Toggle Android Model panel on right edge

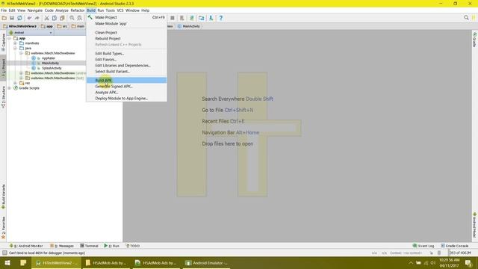pyautogui.click(x=475, y=225)
